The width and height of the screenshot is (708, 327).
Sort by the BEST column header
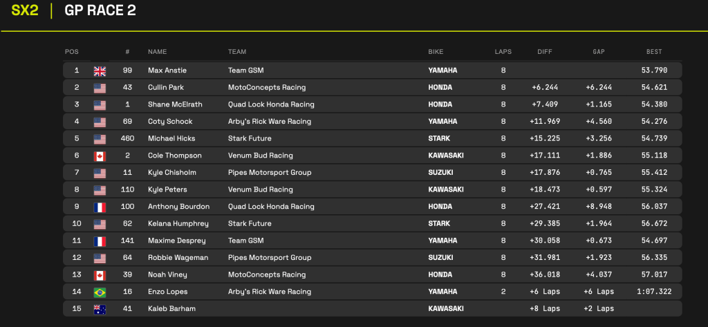[653, 52]
